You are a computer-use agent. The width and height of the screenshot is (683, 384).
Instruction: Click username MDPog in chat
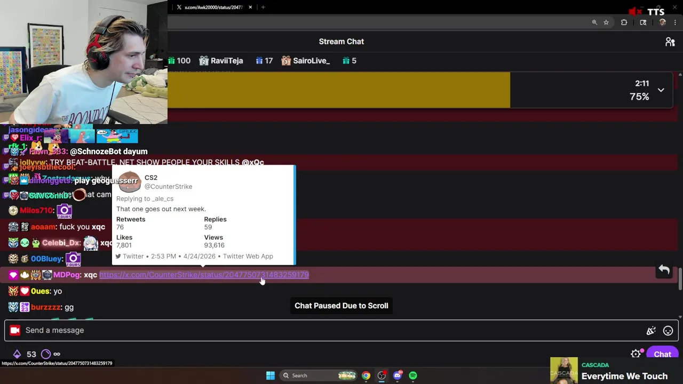pos(67,275)
